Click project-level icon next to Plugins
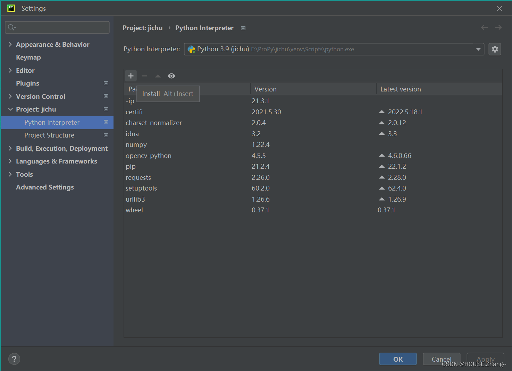The image size is (512, 371). (106, 83)
